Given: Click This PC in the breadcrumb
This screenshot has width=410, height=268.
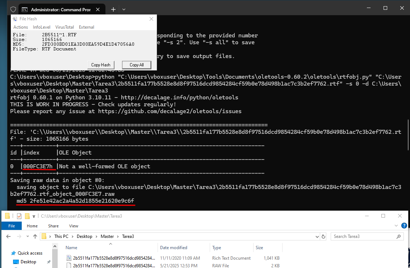Looking at the screenshot, I should [x=61, y=236].
